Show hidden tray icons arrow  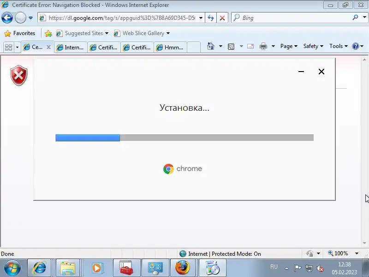coord(286,268)
